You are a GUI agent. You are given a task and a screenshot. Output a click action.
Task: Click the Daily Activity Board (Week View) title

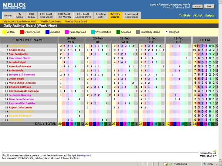30,26
